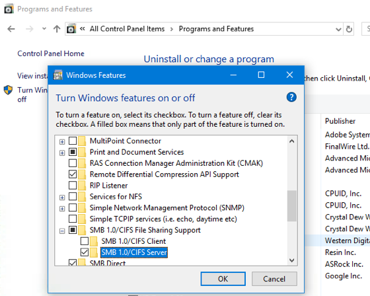
Task: Click the blue help question mark icon
Action: pos(291,97)
